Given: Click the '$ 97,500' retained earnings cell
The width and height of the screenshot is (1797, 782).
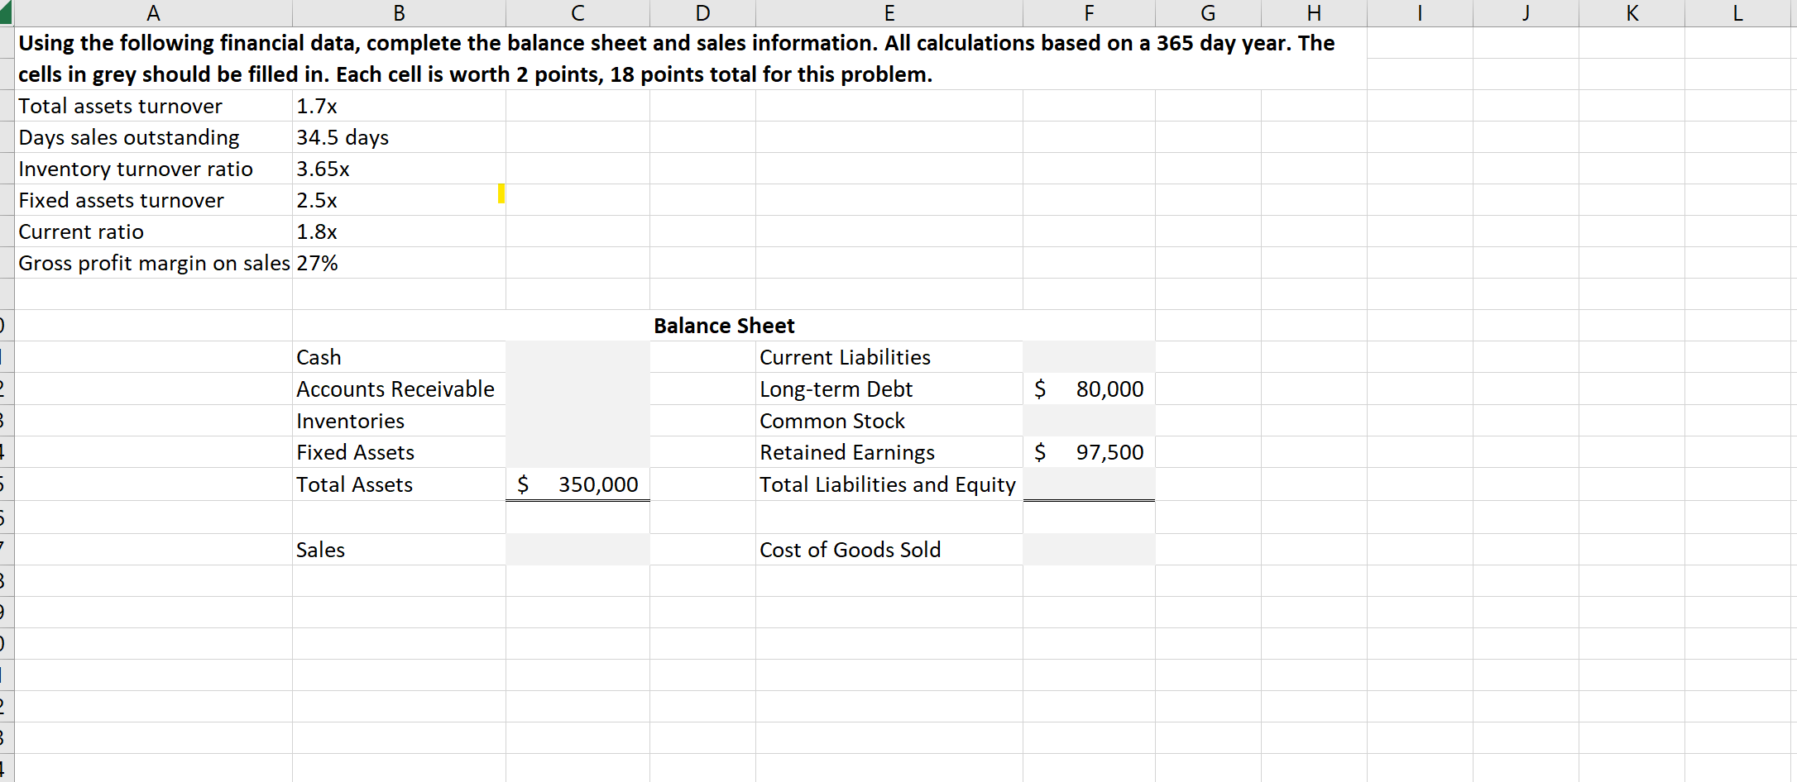Looking at the screenshot, I should 1089,452.
